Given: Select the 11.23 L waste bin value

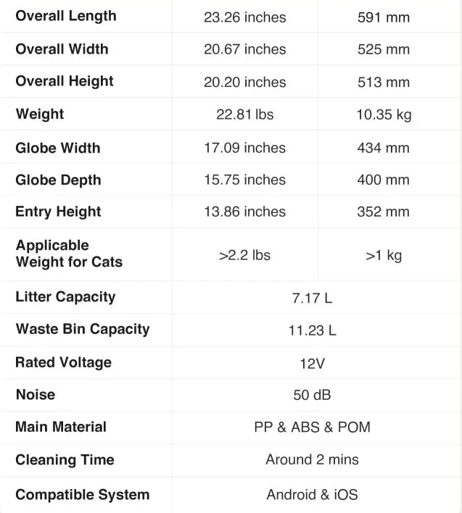Looking at the screenshot, I should 312,330.
